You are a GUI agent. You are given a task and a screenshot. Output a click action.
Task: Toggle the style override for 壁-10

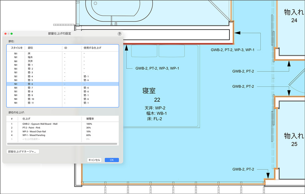click(x=16, y=99)
